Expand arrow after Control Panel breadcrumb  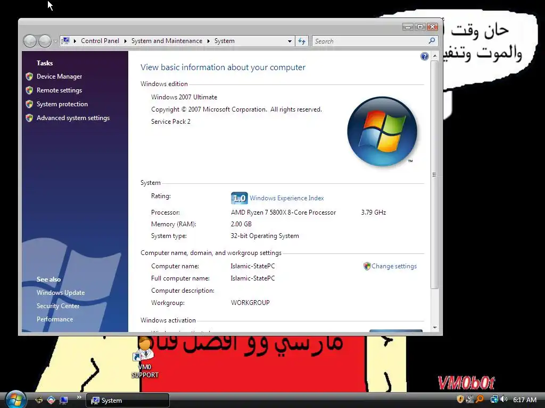tap(126, 41)
